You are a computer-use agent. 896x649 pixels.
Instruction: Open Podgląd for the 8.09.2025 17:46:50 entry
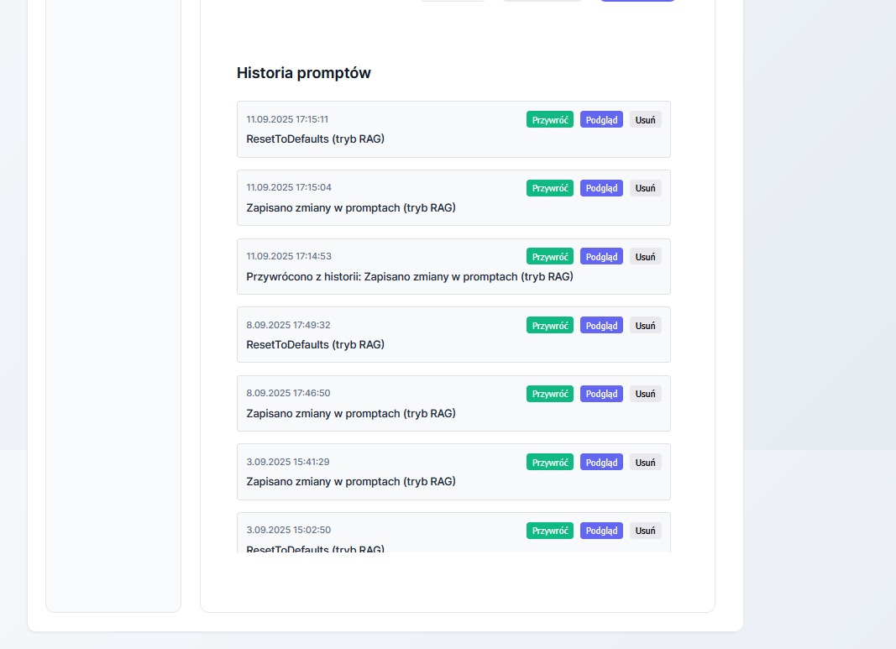tap(601, 393)
